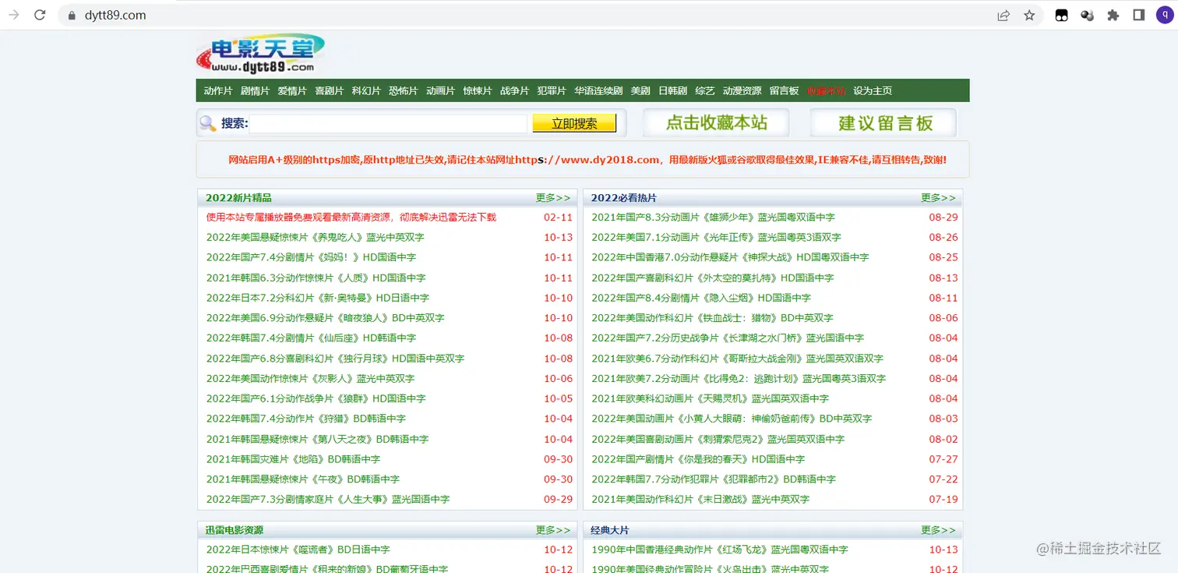The image size is (1178, 573).
Task: Go to 华语连续剧 section
Action: click(598, 90)
